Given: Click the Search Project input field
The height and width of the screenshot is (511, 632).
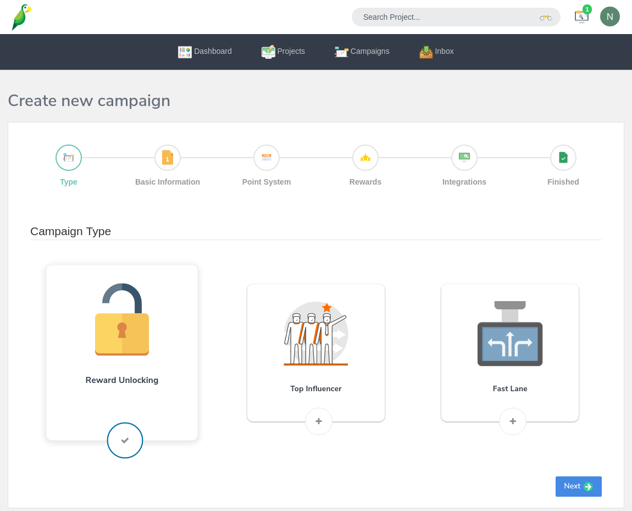Looking at the screenshot, I should point(456,17).
